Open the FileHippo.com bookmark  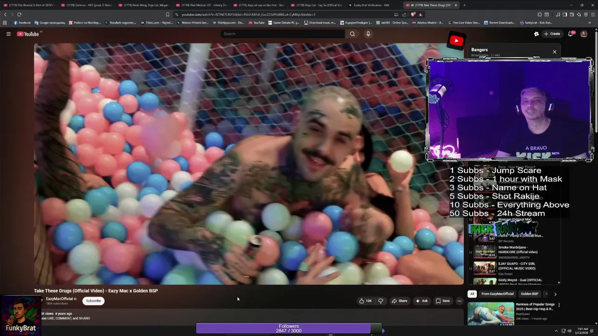228,22
